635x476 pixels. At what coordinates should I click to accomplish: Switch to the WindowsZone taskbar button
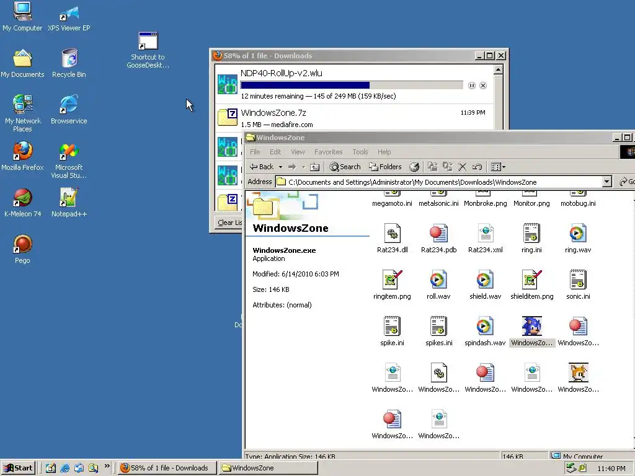(268, 468)
